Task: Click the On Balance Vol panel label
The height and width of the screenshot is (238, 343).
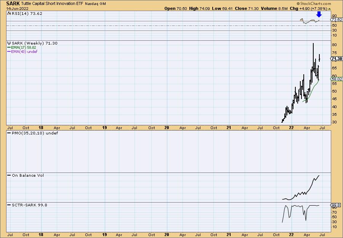Action: coord(28,175)
